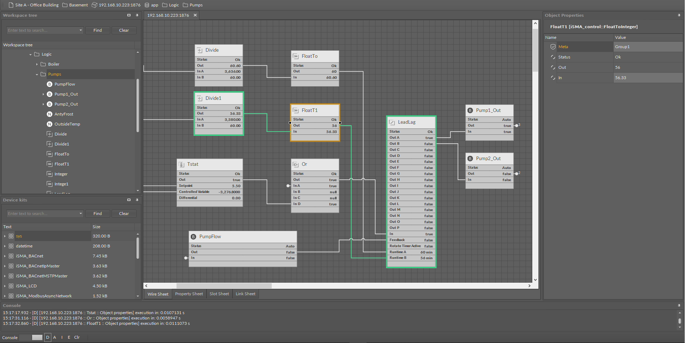The height and width of the screenshot is (343, 685).
Task: Unpin the Workspace tree panel
Action: pos(137,15)
